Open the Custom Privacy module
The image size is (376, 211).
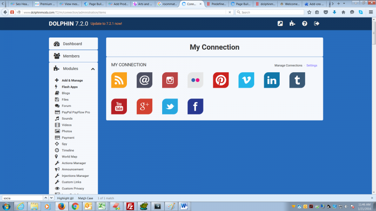coord(73,188)
